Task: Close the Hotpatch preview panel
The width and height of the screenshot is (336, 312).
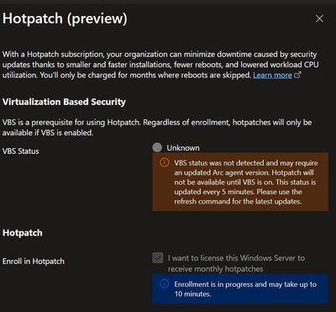Action: coord(319,19)
